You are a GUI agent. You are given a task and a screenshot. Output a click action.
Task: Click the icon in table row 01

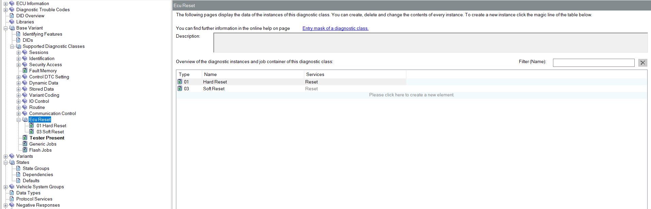pyautogui.click(x=180, y=82)
